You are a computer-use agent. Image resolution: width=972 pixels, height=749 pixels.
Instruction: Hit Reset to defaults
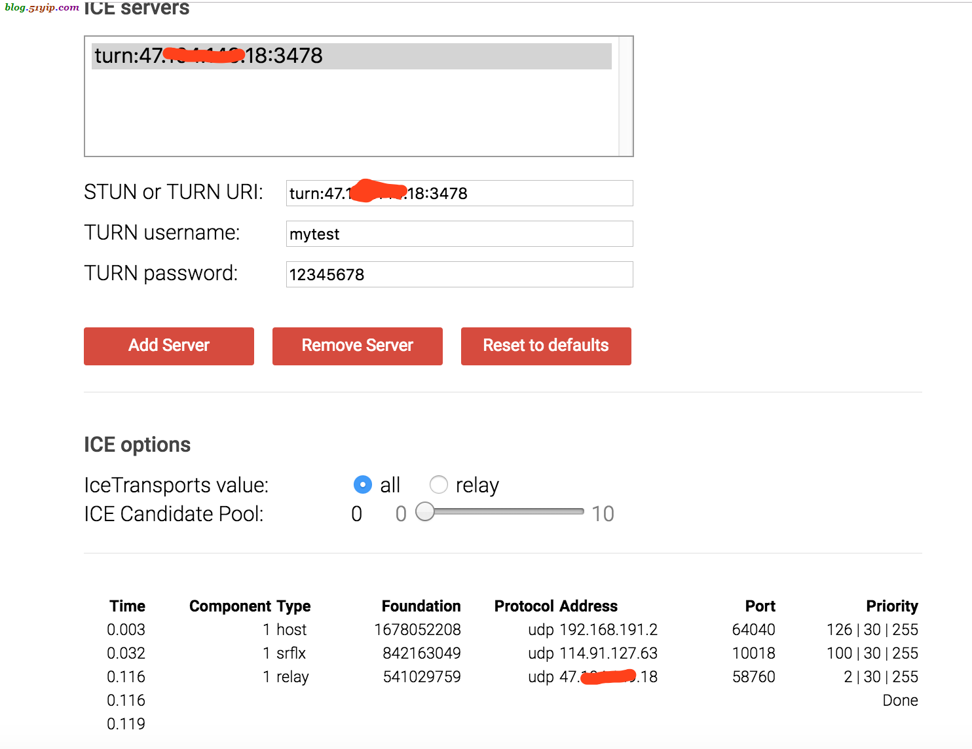(x=546, y=346)
